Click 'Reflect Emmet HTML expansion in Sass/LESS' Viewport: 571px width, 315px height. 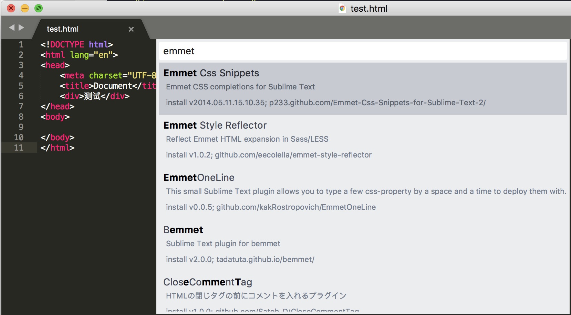point(247,139)
